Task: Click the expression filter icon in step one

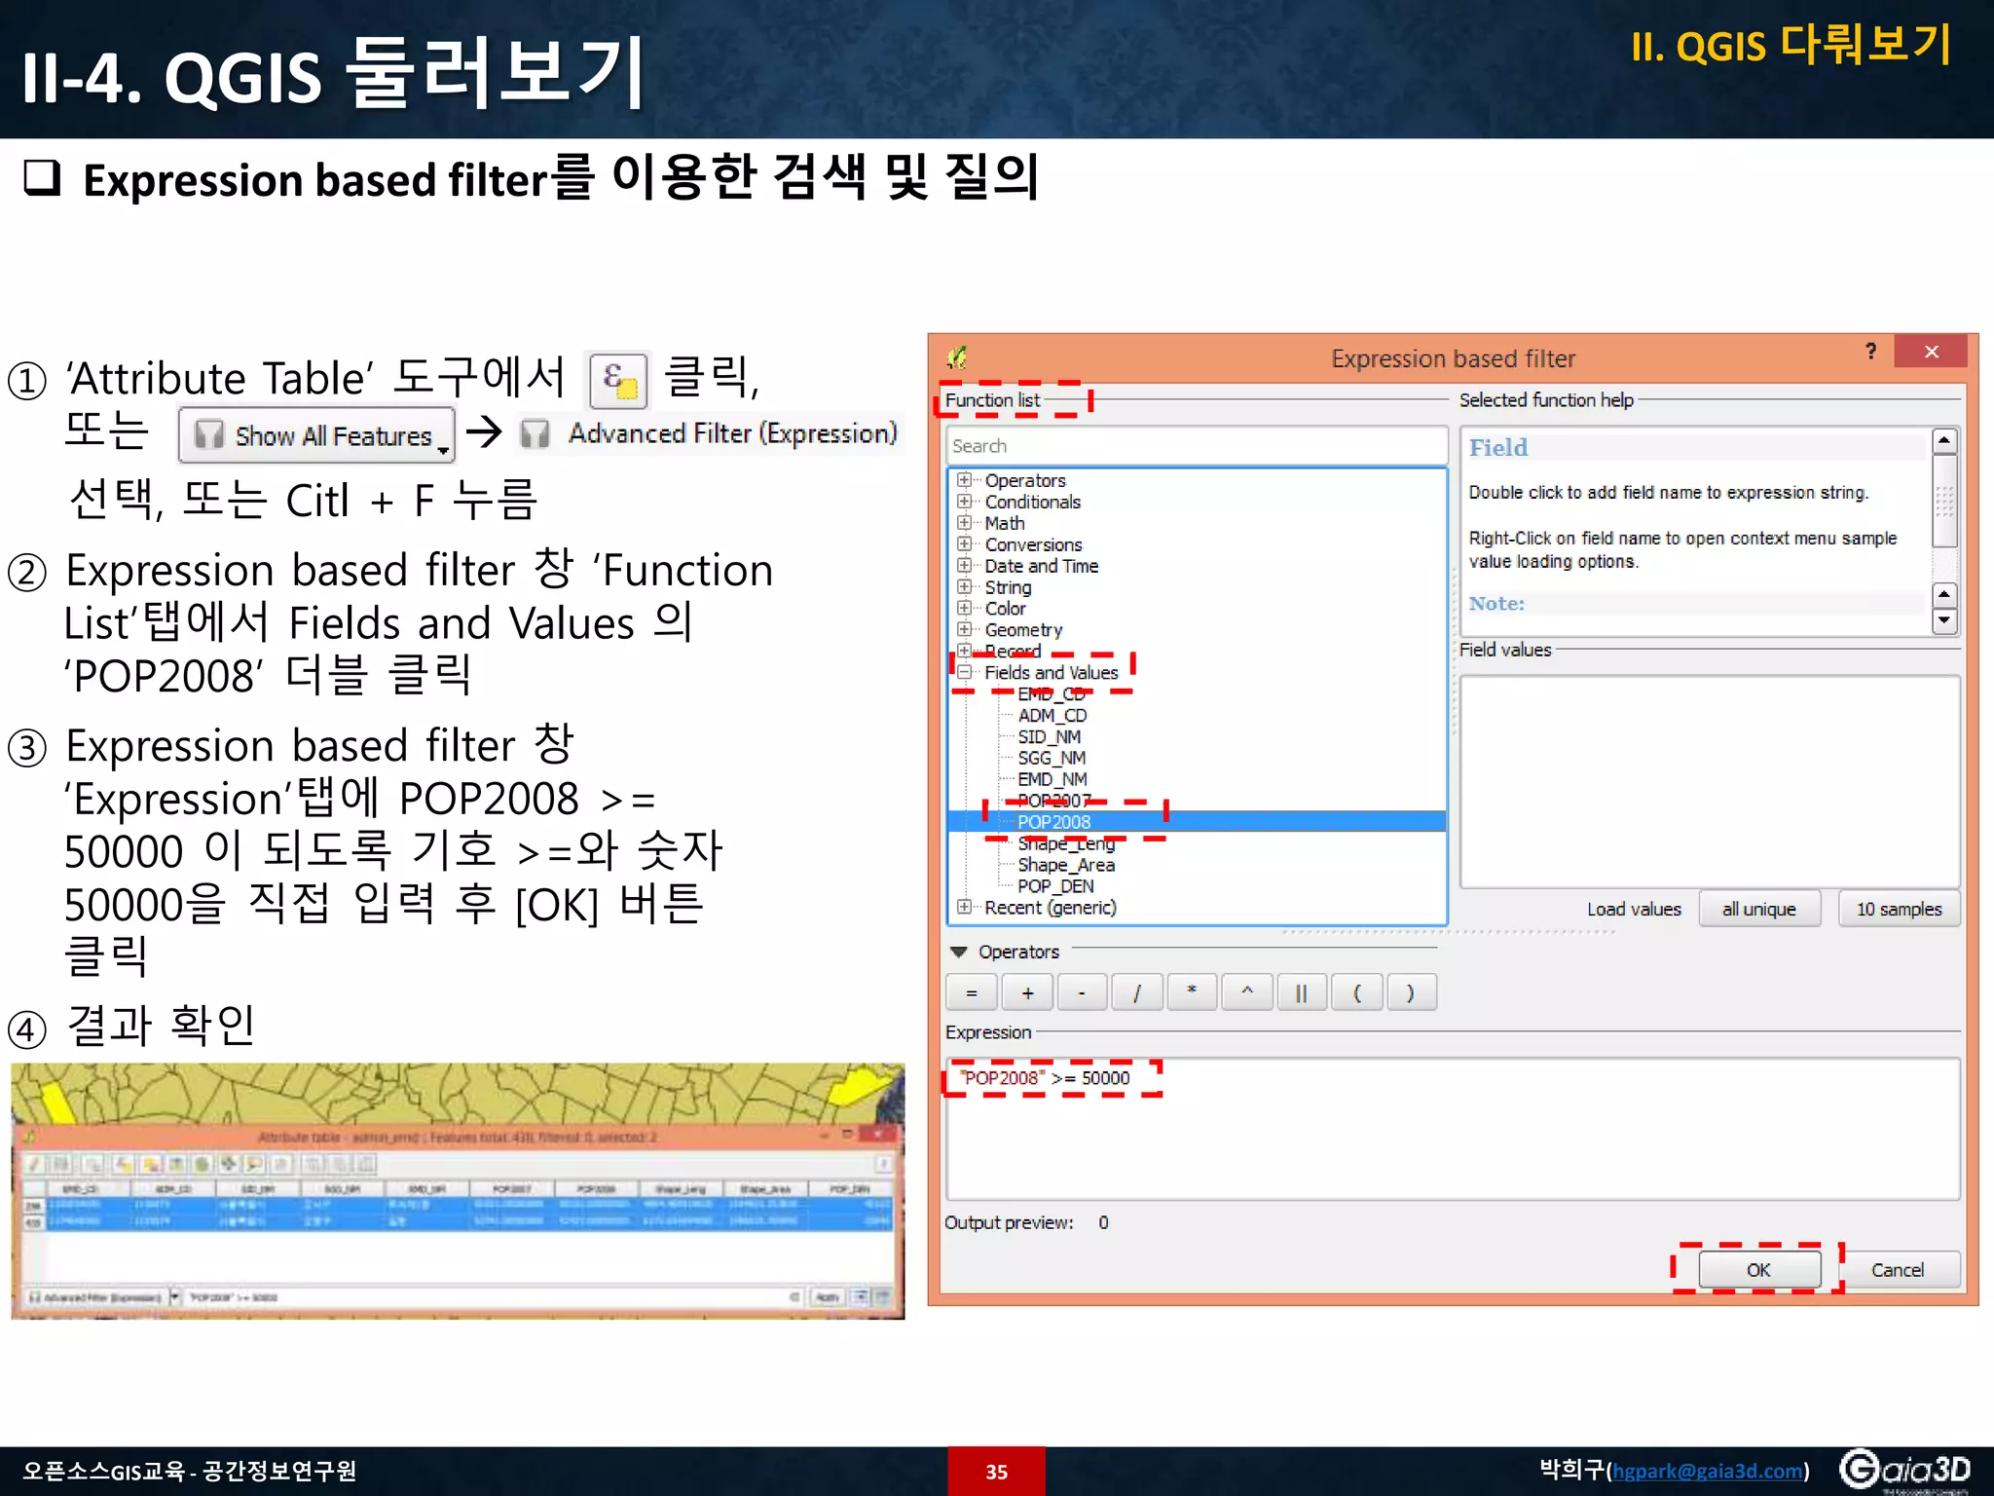Action: [619, 379]
